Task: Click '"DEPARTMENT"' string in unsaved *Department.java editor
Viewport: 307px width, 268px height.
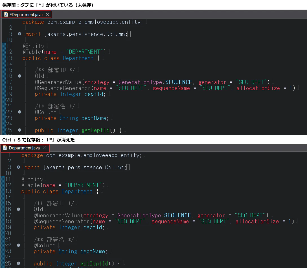Action: tap(84, 52)
